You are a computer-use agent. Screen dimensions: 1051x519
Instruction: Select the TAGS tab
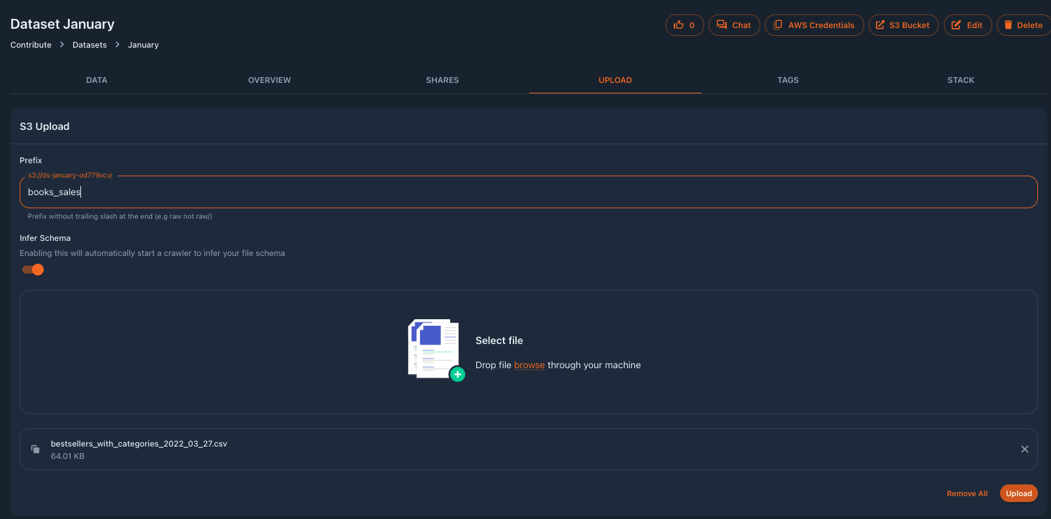click(x=788, y=80)
